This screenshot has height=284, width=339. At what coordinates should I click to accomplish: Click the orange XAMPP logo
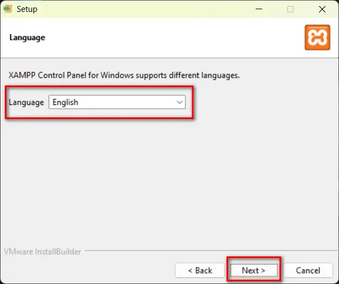317,38
